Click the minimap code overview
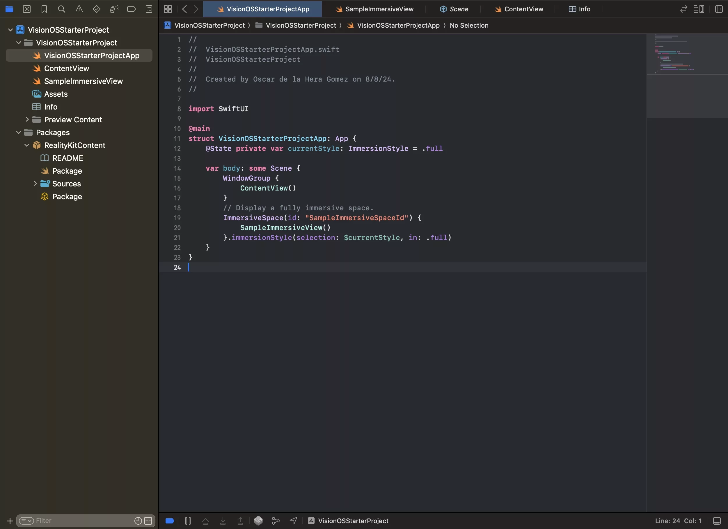 coord(687,76)
